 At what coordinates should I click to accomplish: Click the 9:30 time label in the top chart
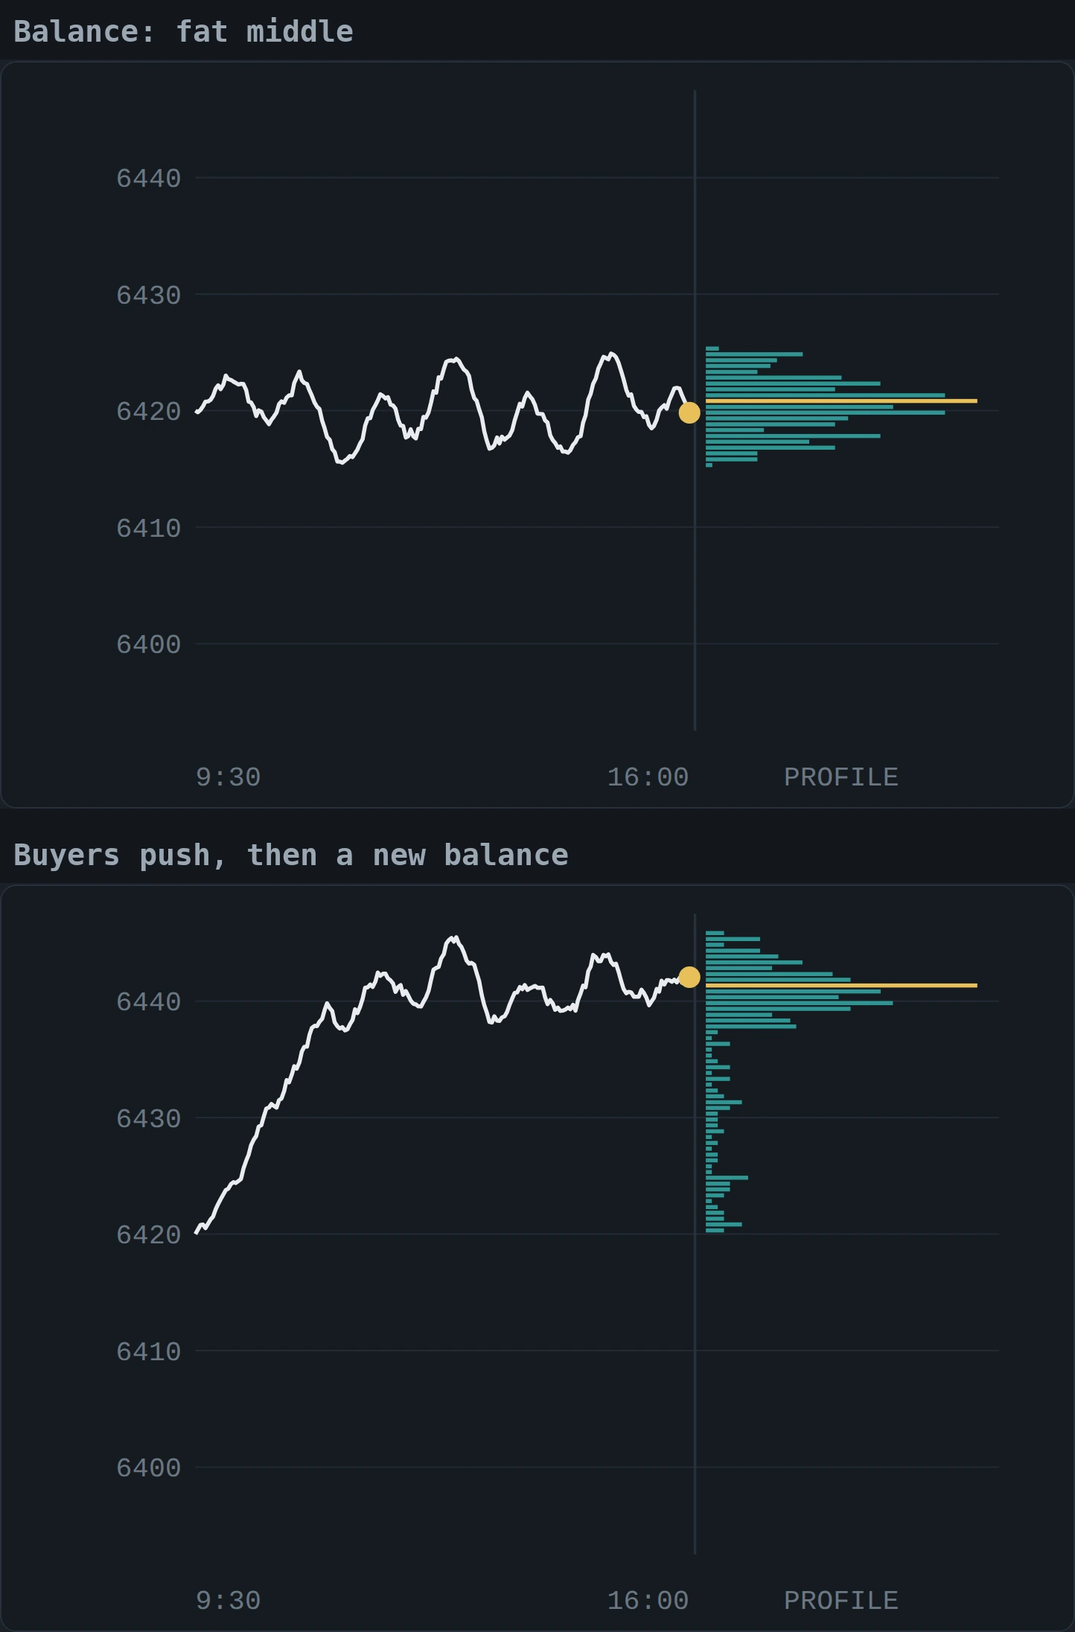click(228, 777)
